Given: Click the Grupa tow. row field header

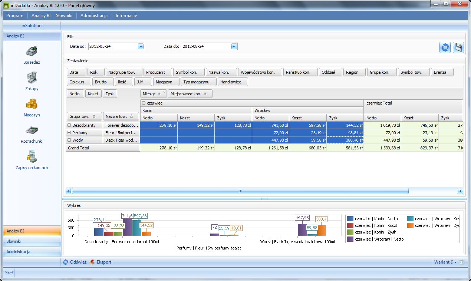Looking at the screenshot, I should click(x=84, y=116).
